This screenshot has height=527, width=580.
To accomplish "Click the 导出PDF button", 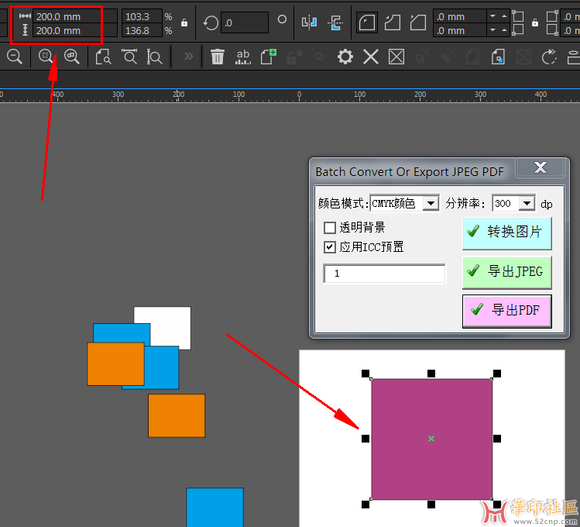I will [506, 311].
